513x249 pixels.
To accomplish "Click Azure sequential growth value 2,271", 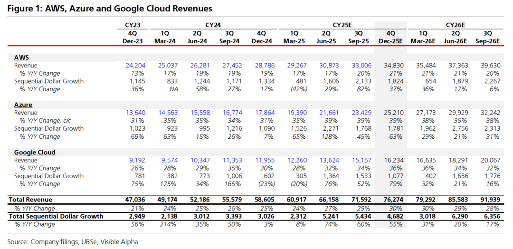I will click(x=331, y=129).
